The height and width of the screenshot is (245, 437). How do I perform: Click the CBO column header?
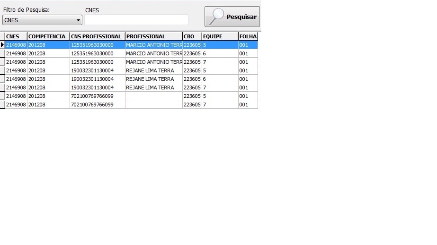192,36
